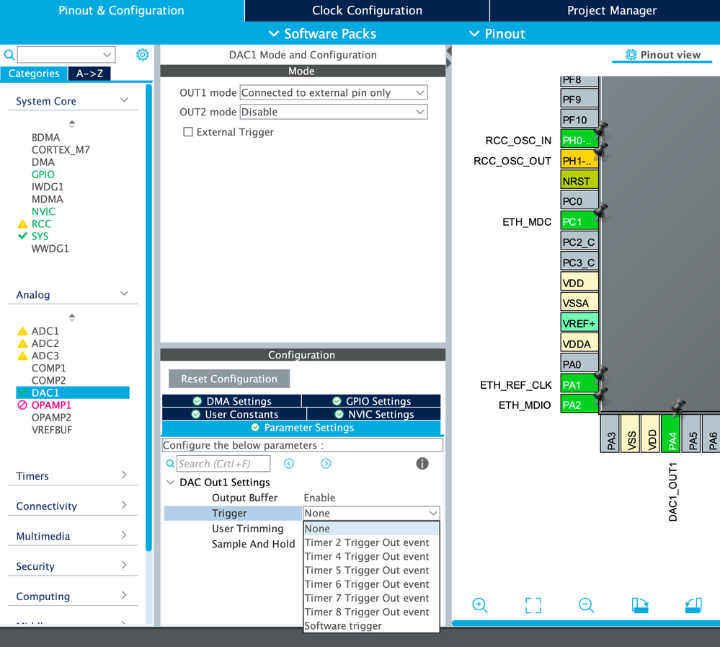Collapse the System Core category

click(124, 100)
